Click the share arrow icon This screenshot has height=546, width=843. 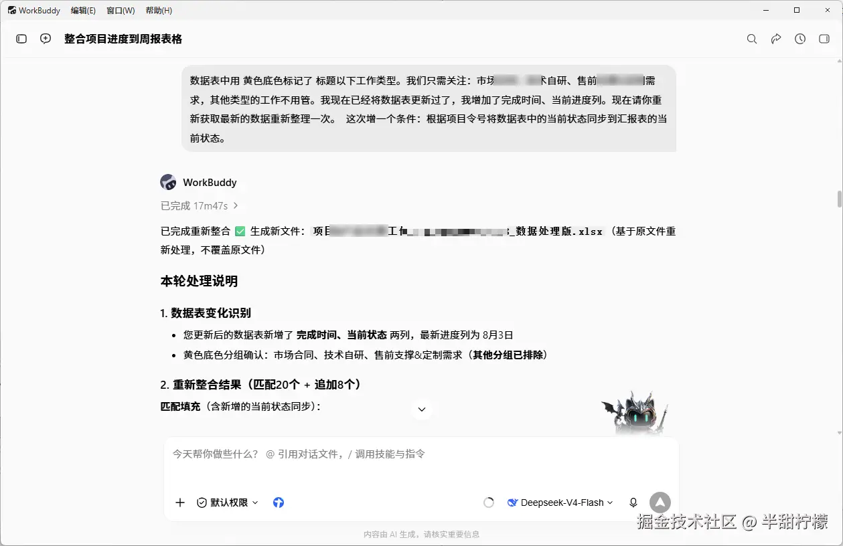coord(776,39)
